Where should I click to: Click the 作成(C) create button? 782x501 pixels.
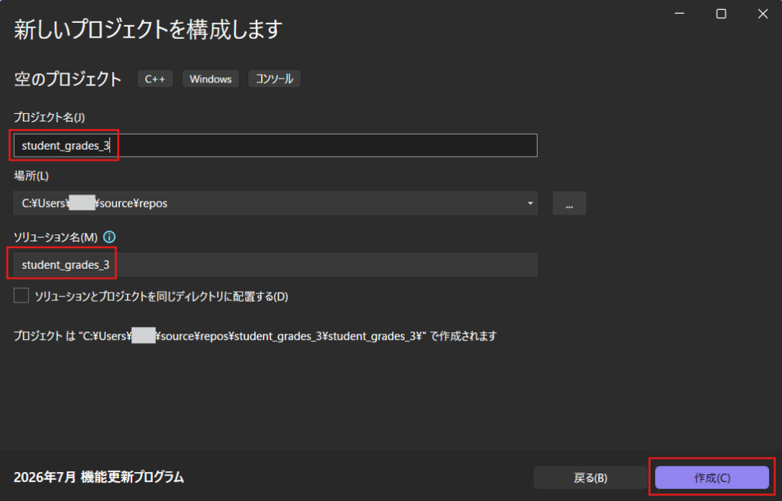[712, 477]
